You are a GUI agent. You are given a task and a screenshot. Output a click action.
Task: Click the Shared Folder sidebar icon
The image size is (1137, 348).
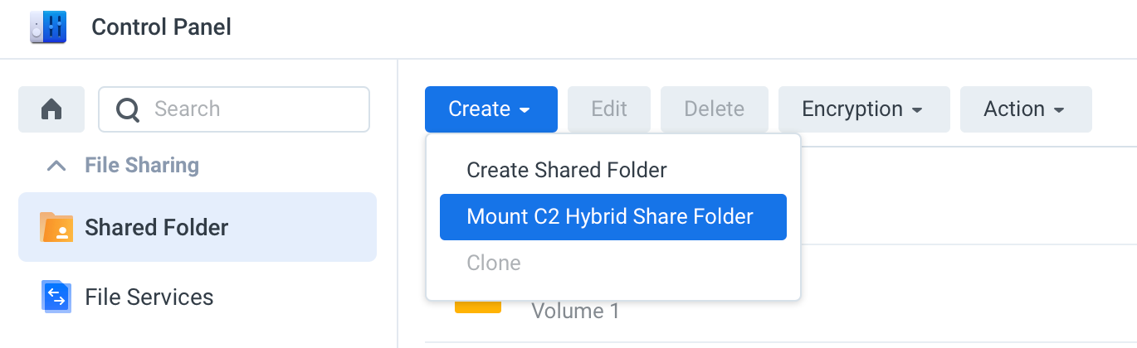(x=56, y=227)
